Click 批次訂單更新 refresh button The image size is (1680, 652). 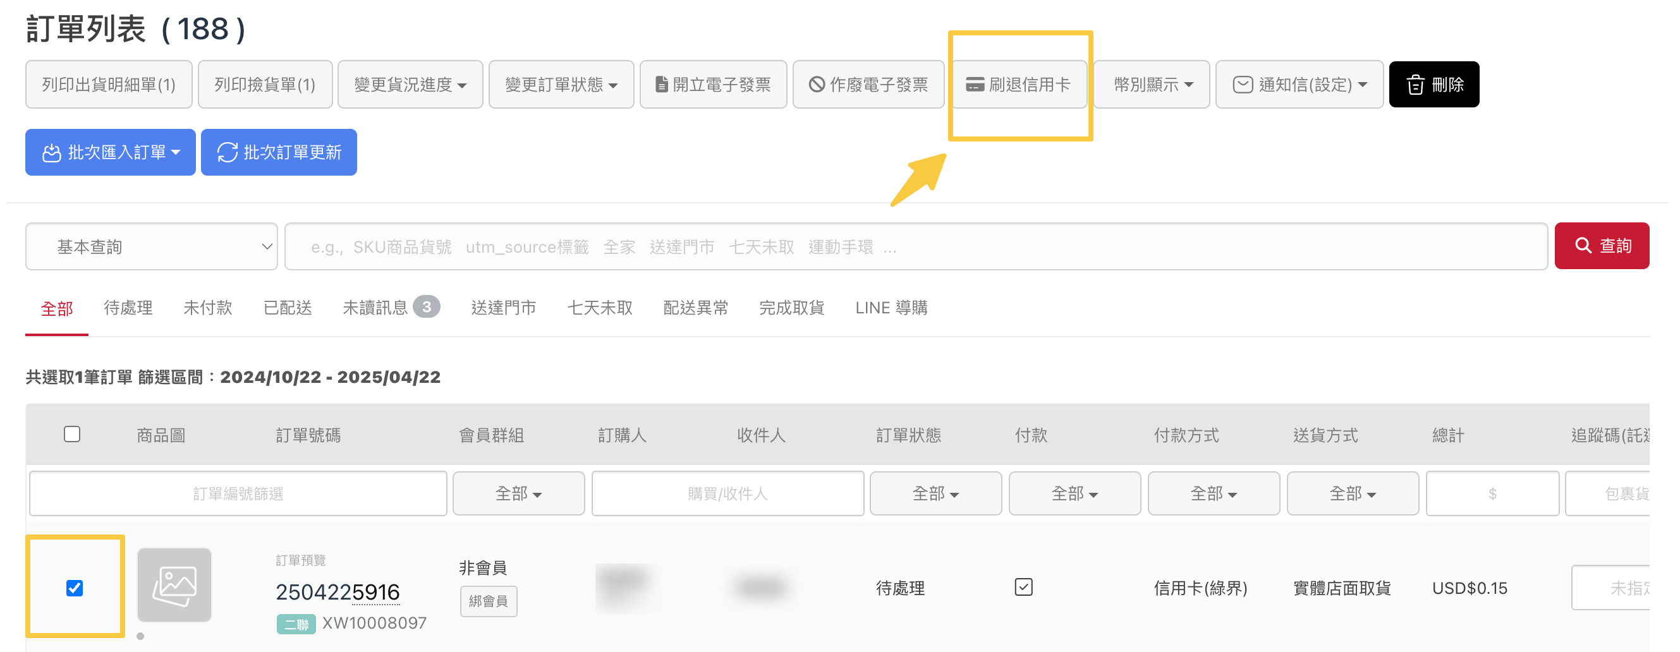(x=279, y=152)
